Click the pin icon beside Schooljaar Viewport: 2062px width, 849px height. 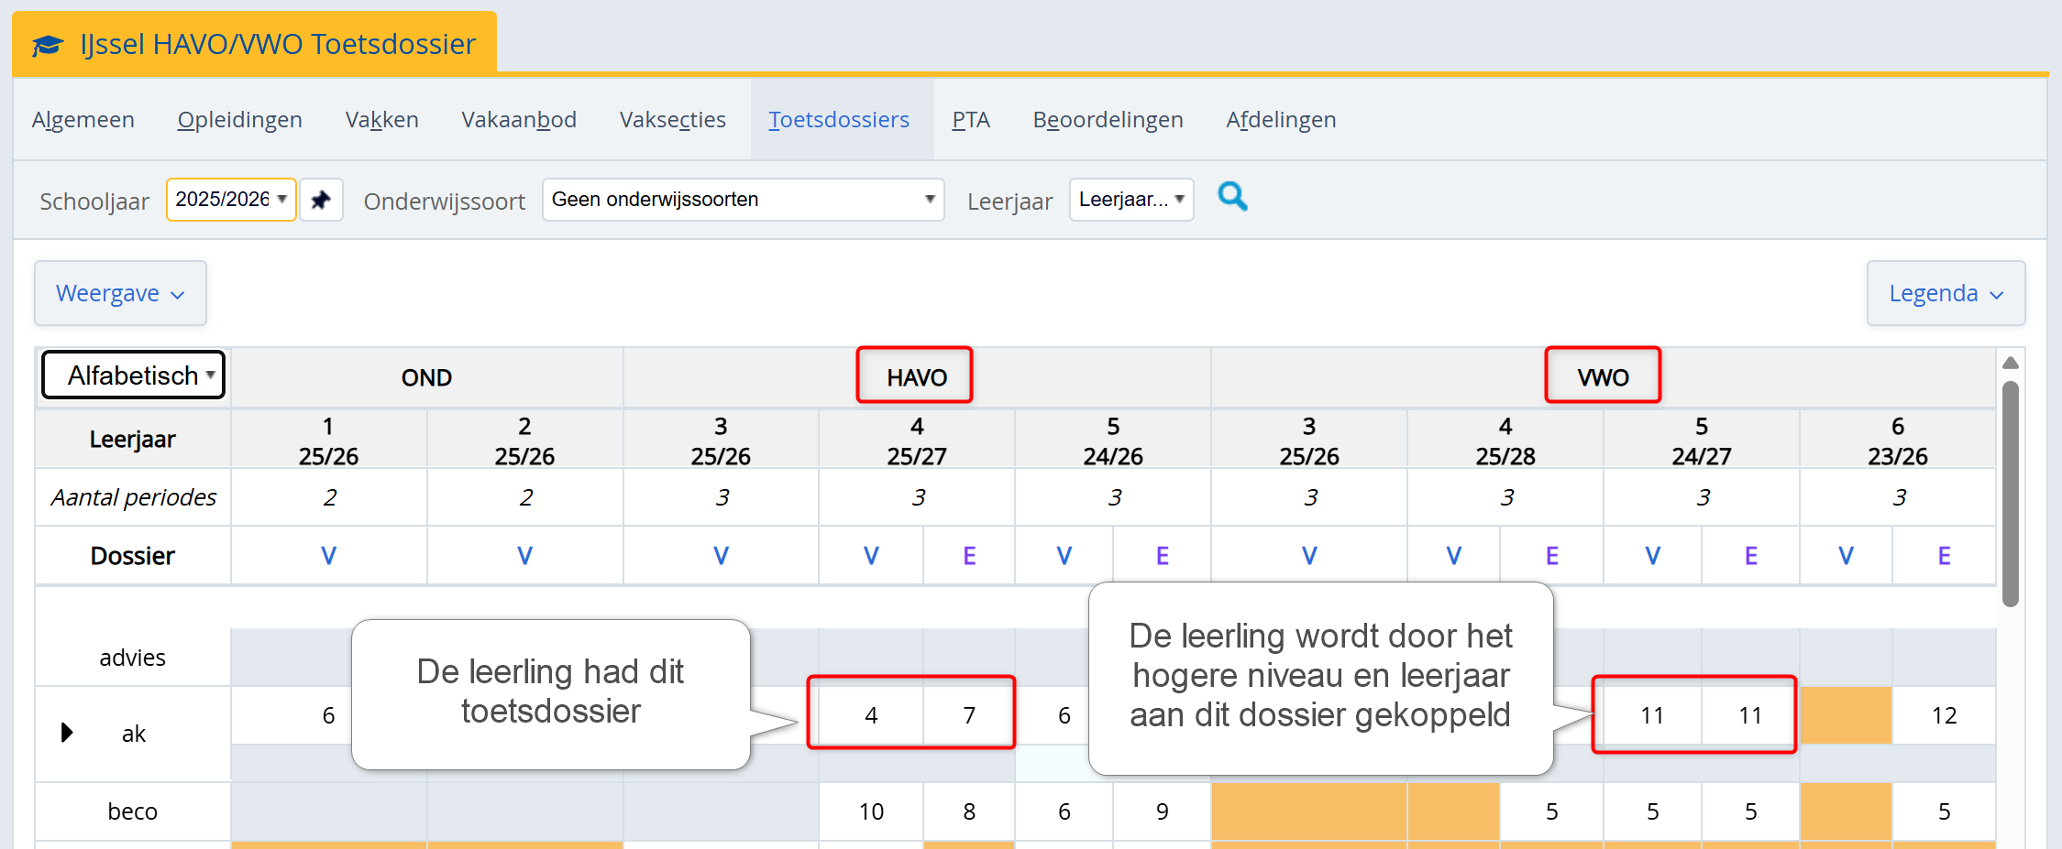pos(321,200)
